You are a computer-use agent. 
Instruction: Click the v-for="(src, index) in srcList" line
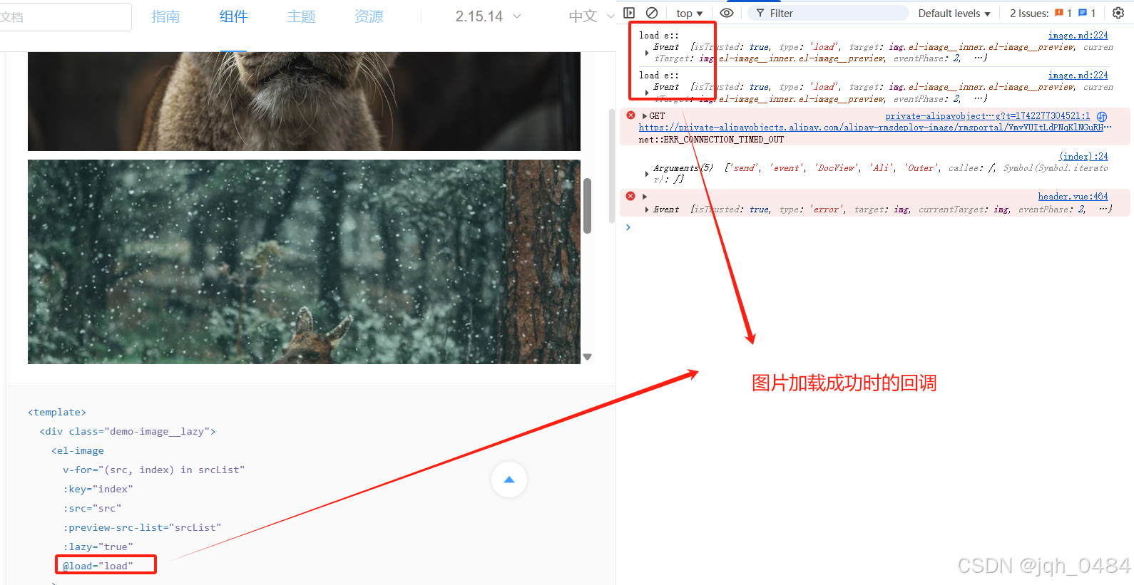[x=154, y=470]
